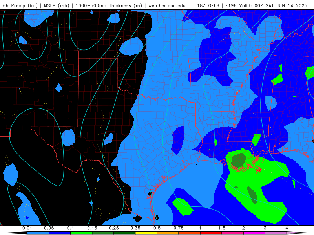Viewport: 314px width, 235px height.
Task: Click the light blue 0.01–0.05 legend swatch
Action: (38, 233)
